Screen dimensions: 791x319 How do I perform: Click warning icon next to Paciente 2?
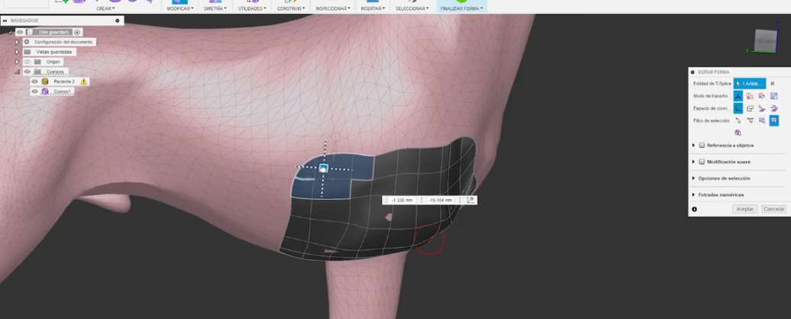coord(84,81)
